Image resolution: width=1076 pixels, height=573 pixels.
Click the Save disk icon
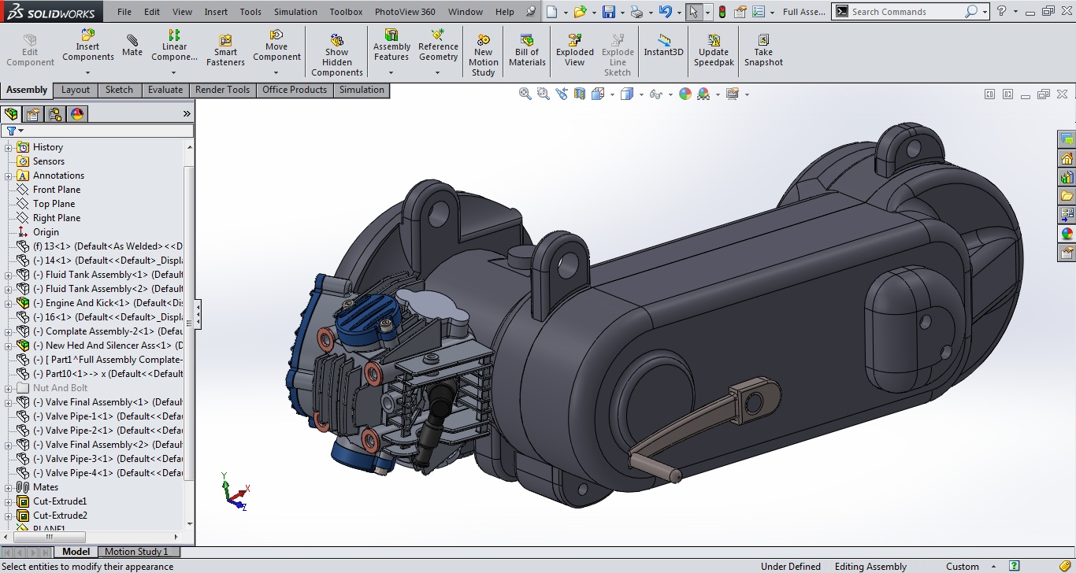click(x=608, y=12)
